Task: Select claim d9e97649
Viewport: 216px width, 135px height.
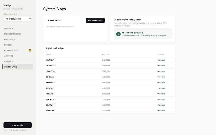Action: pos(50,60)
